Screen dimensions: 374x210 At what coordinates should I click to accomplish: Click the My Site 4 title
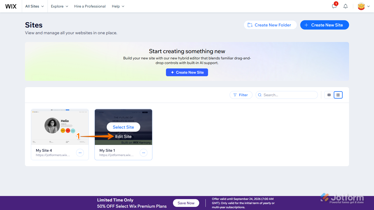tap(44, 150)
